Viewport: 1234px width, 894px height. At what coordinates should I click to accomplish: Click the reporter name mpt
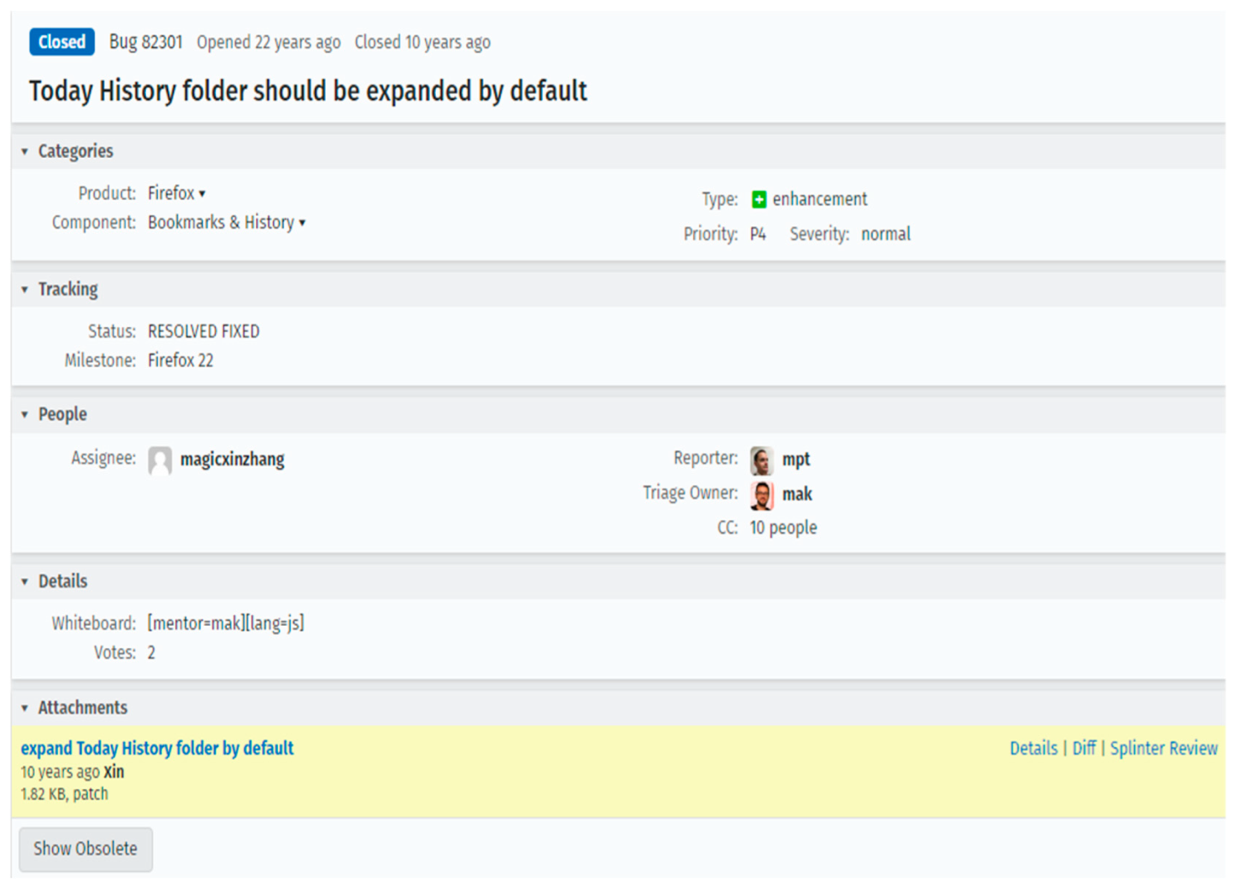[x=796, y=460]
